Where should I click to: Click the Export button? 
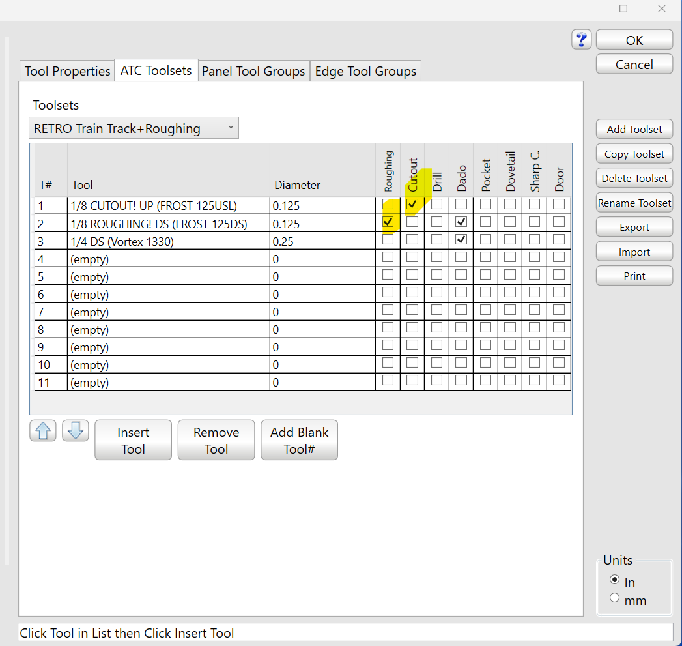click(x=634, y=228)
